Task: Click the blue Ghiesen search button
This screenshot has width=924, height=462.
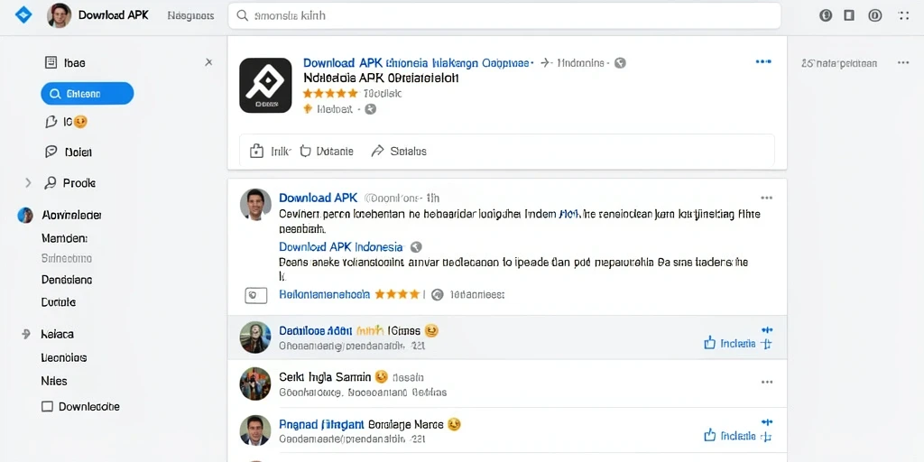Action: click(88, 93)
